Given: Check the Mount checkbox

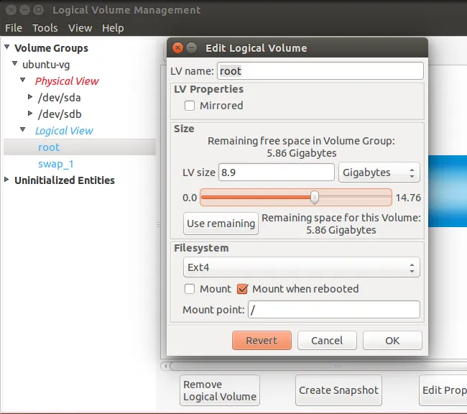Looking at the screenshot, I should (x=190, y=289).
